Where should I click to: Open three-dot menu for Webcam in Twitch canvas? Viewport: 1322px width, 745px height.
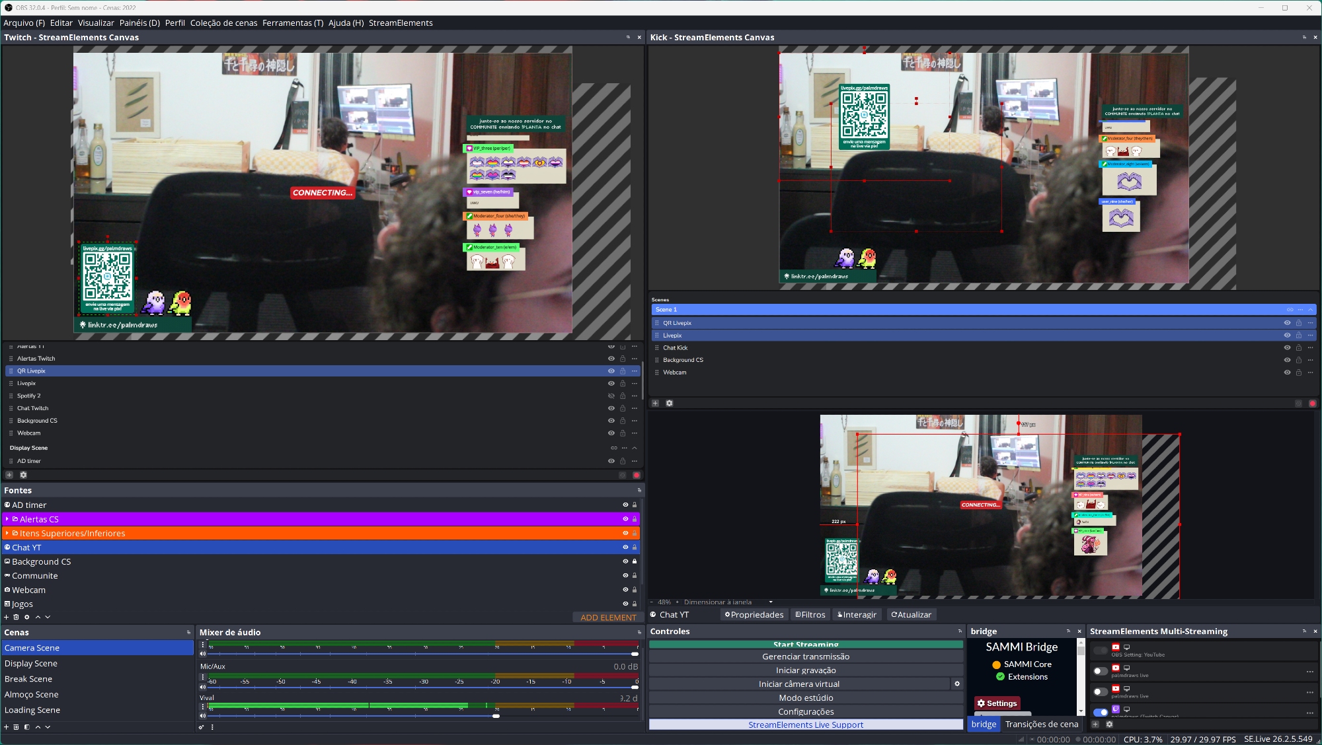[635, 433]
